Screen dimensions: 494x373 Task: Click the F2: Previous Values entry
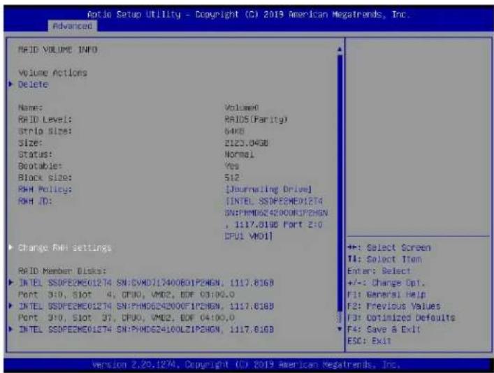tap(394, 306)
